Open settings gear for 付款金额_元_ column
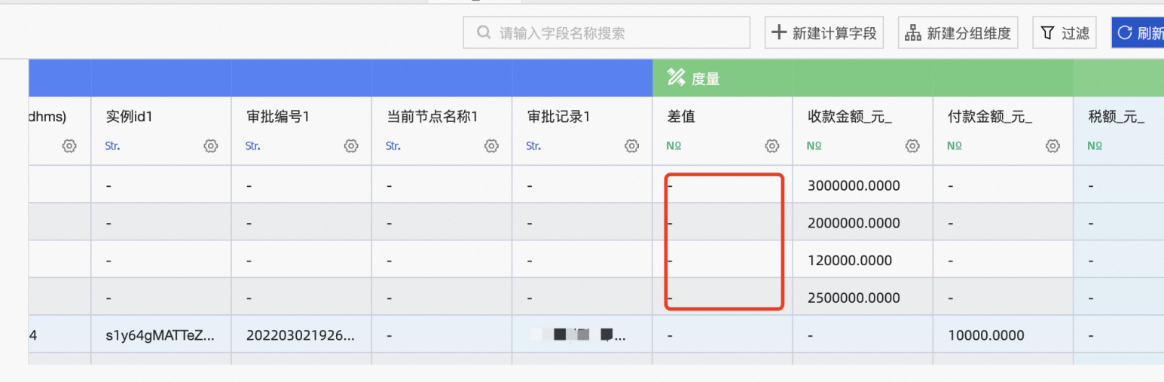Image resolution: width=1164 pixels, height=382 pixels. [x=1053, y=146]
